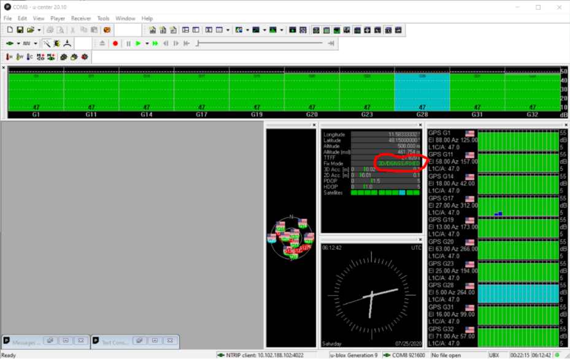Trigger Coldstart thermometer C icon
The width and height of the screenshot is (570, 359).
[30, 57]
